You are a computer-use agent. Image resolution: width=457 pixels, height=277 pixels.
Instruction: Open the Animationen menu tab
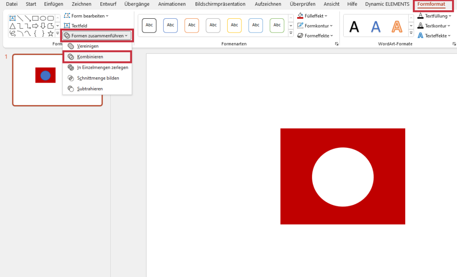pos(171,4)
